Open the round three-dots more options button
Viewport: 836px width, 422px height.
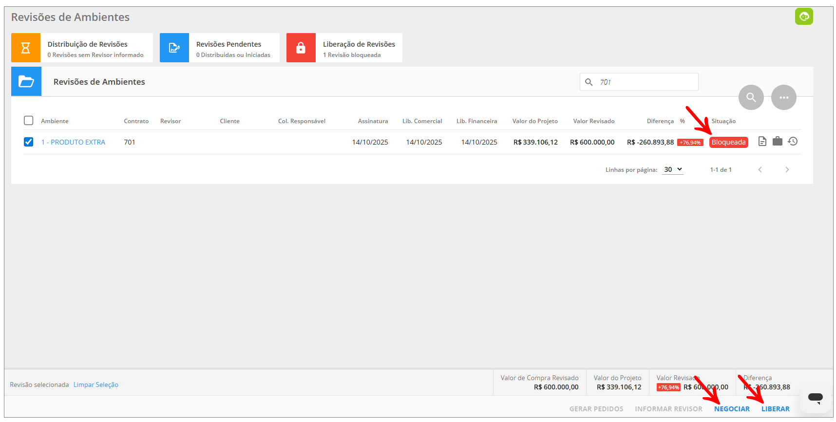(x=783, y=97)
